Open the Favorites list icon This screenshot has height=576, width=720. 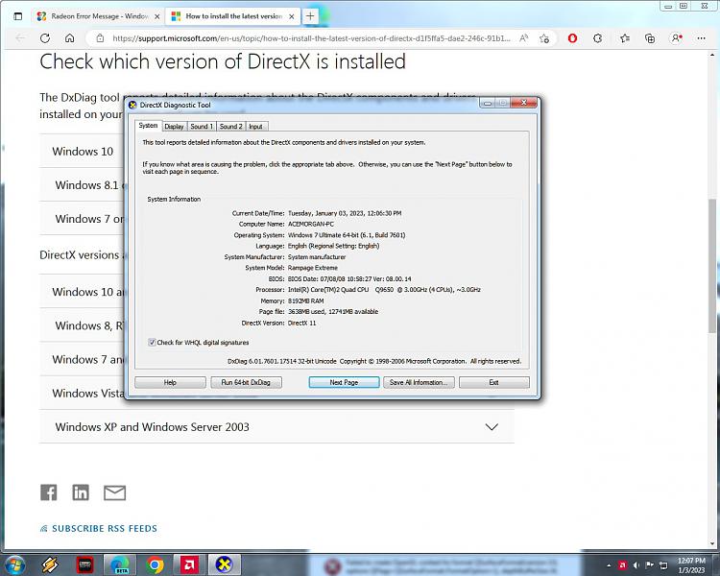click(x=625, y=38)
